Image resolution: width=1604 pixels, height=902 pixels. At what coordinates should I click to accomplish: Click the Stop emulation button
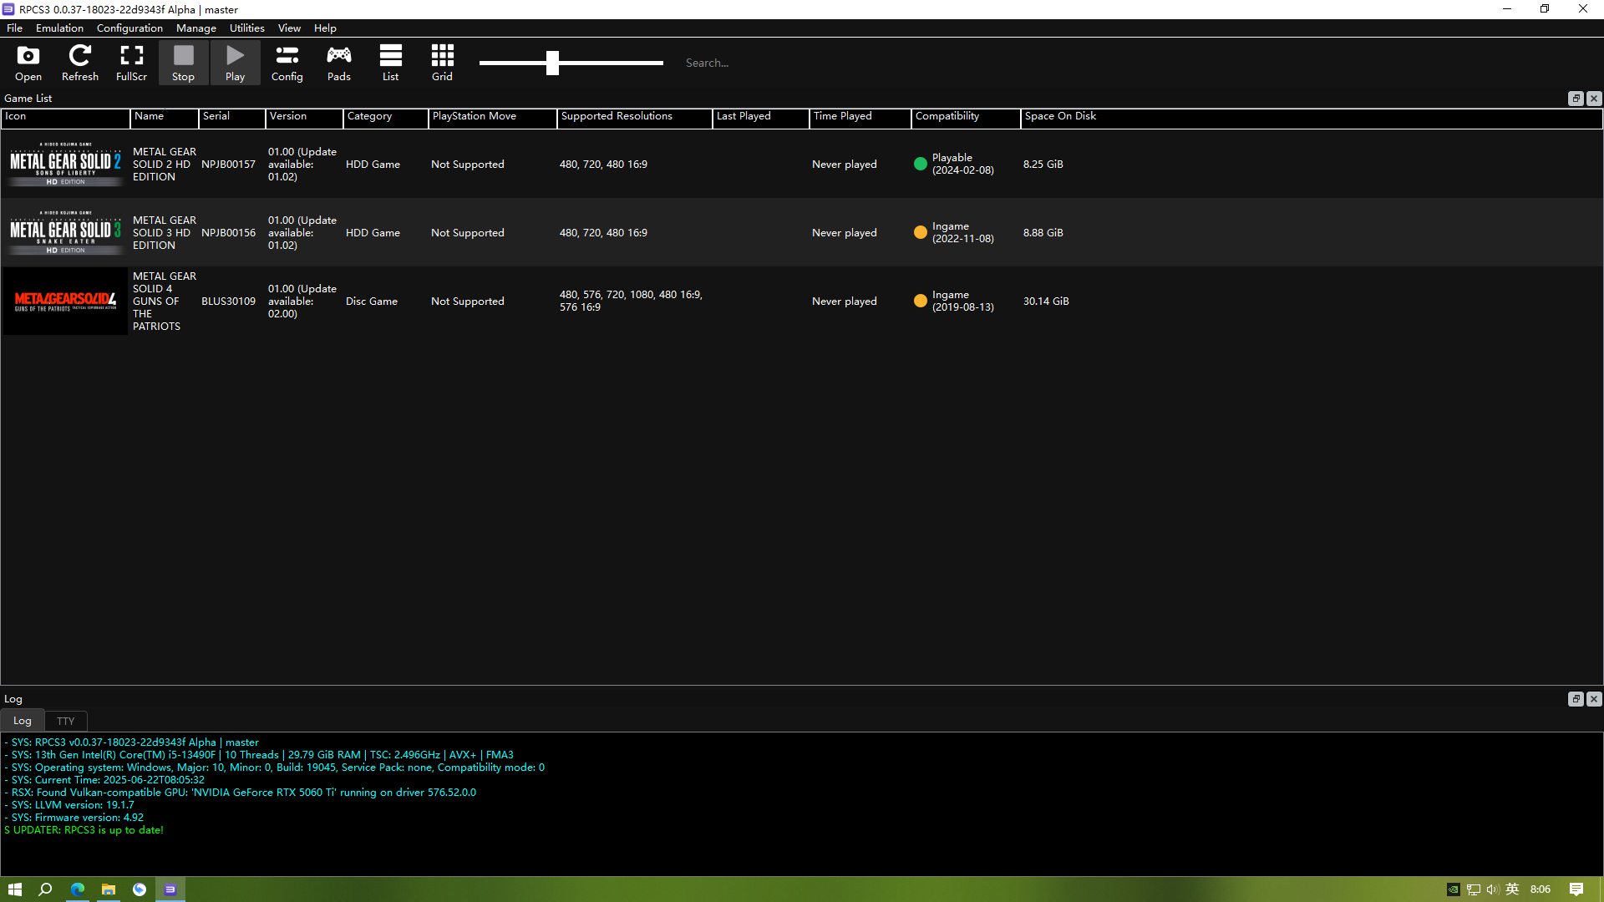[x=183, y=63]
